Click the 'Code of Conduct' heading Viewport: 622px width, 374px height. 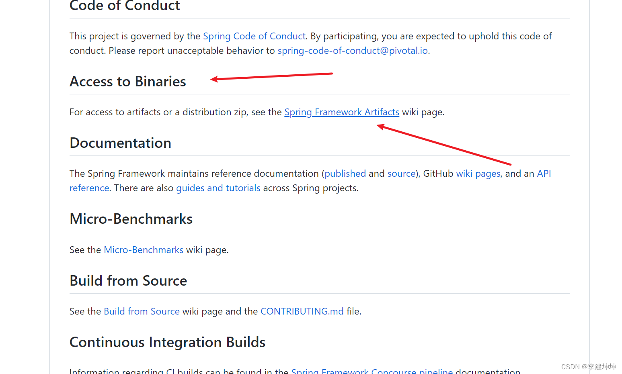click(125, 6)
